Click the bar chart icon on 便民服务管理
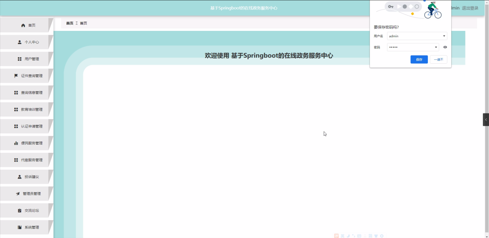 pos(16,143)
